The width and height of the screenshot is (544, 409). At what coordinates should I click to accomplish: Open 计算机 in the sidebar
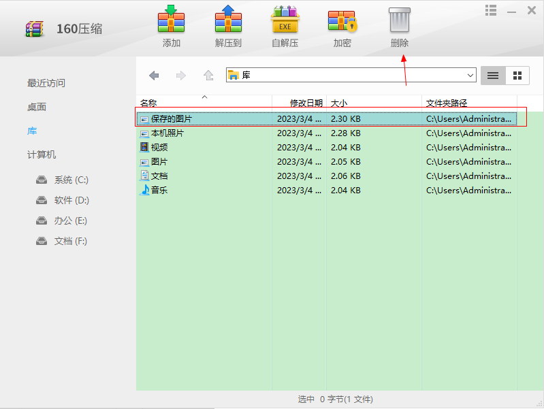(x=42, y=154)
